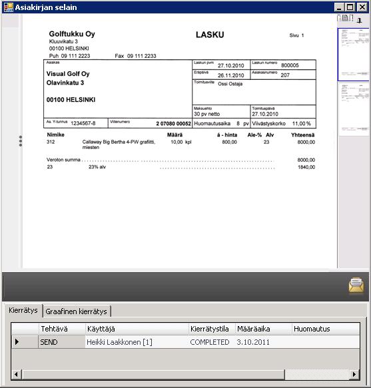Click the thumbnail panel pin icon
This screenshot has height=388, width=371.
click(360, 21)
